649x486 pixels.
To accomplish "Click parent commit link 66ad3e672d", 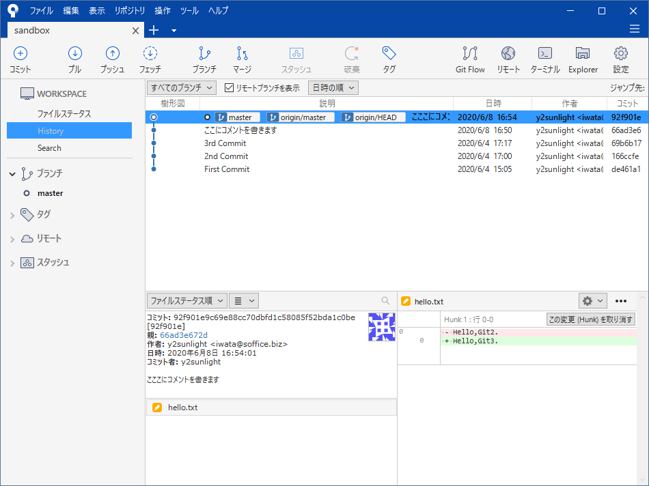I will (184, 335).
